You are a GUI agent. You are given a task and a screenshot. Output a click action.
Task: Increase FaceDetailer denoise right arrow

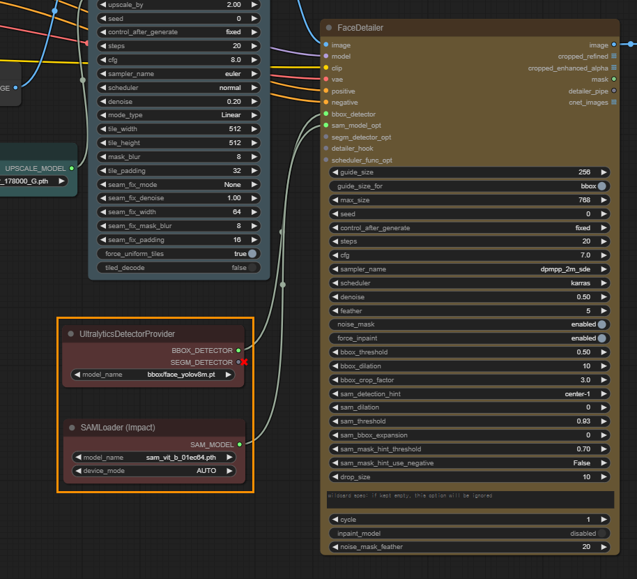point(604,296)
